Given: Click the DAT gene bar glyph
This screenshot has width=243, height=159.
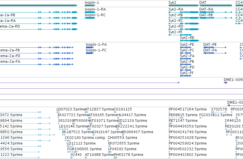Looking at the screenshot, I should pos(216,5).
